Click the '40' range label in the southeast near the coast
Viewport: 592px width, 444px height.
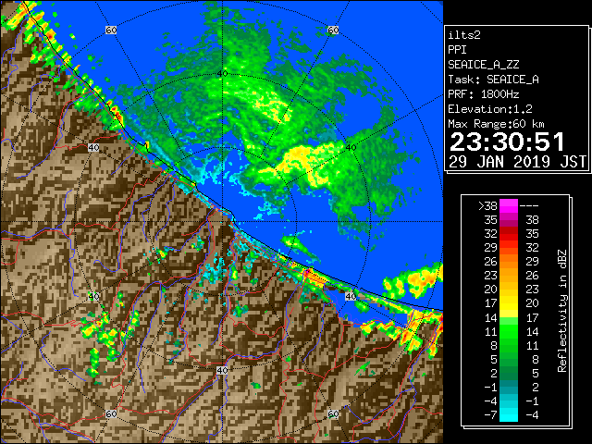(351, 297)
